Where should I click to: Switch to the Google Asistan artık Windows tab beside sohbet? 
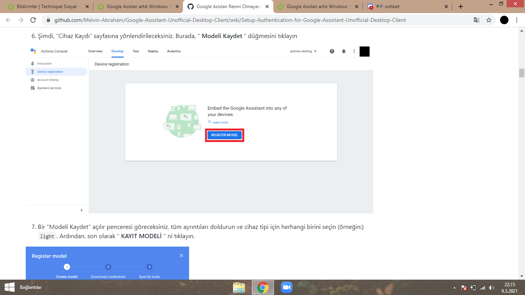(318, 7)
